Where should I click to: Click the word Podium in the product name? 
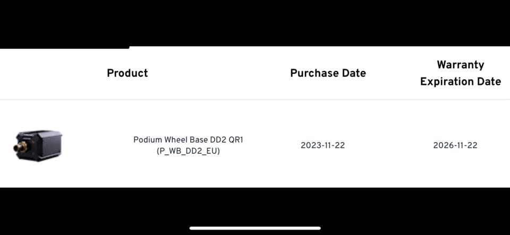pos(146,140)
